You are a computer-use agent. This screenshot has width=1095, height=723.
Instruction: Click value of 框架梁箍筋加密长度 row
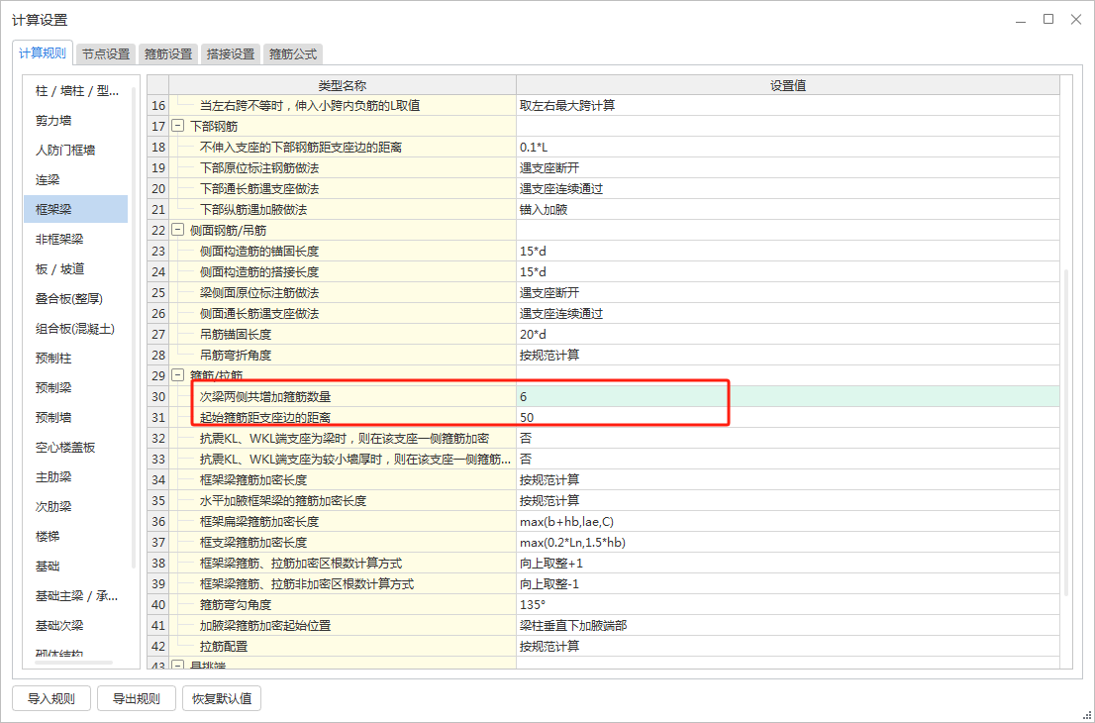788,480
